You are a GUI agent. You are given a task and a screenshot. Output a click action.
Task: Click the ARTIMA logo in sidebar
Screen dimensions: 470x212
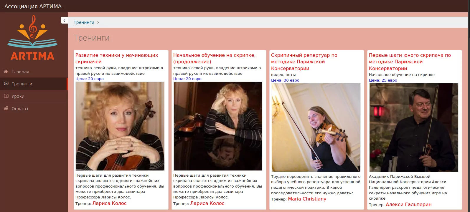point(32,38)
